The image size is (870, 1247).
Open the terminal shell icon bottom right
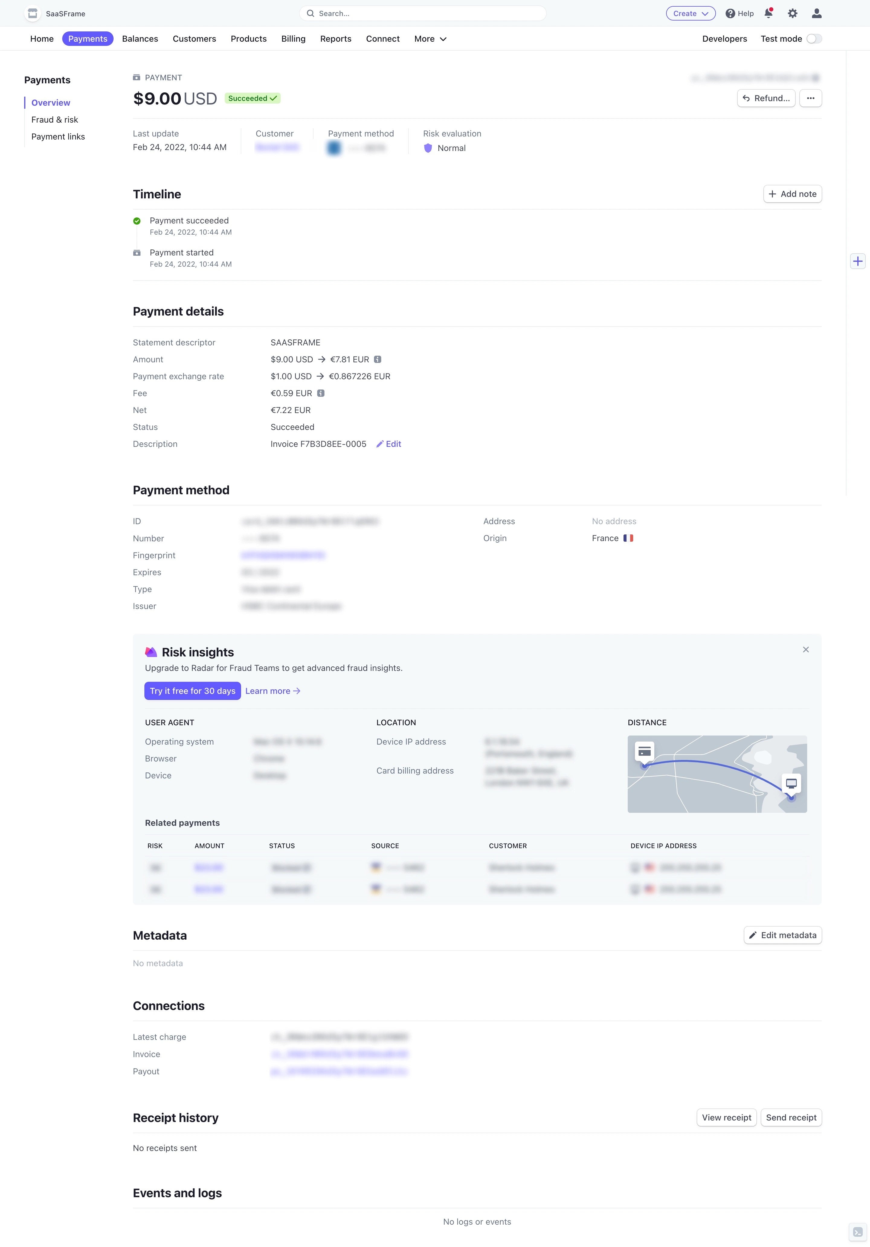point(858,1232)
